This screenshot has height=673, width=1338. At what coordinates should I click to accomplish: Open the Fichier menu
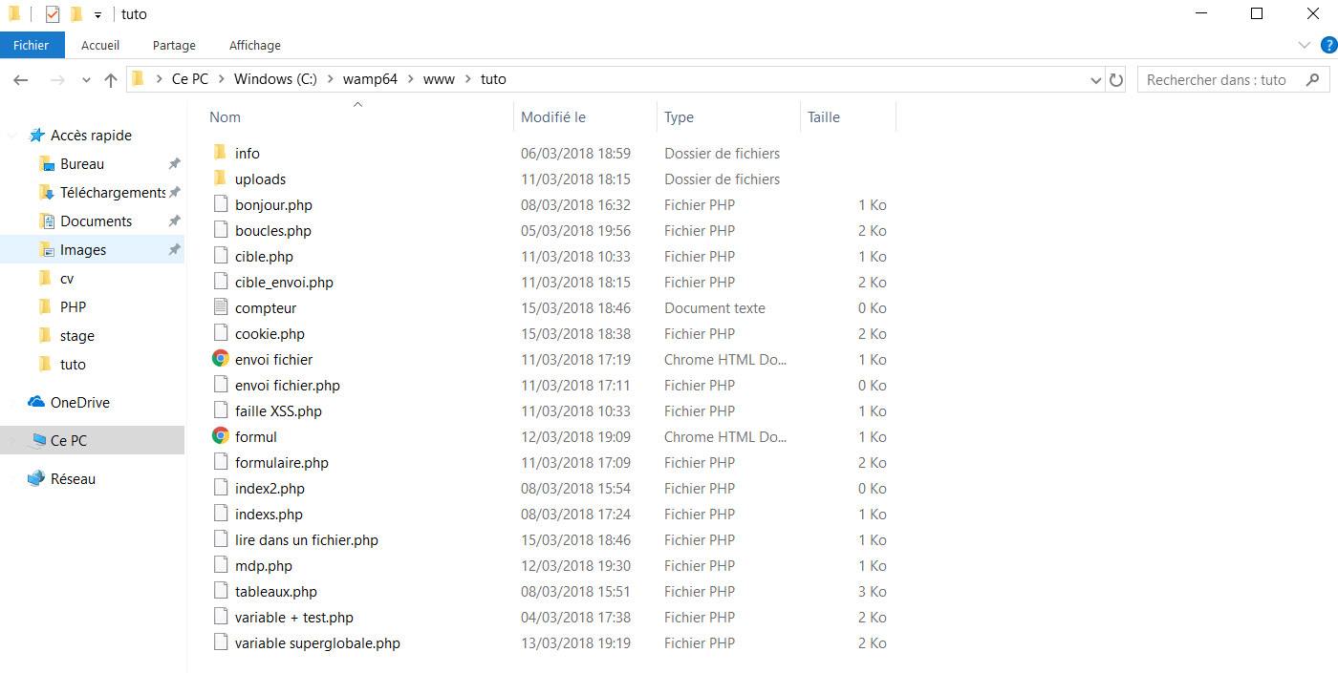(x=32, y=45)
